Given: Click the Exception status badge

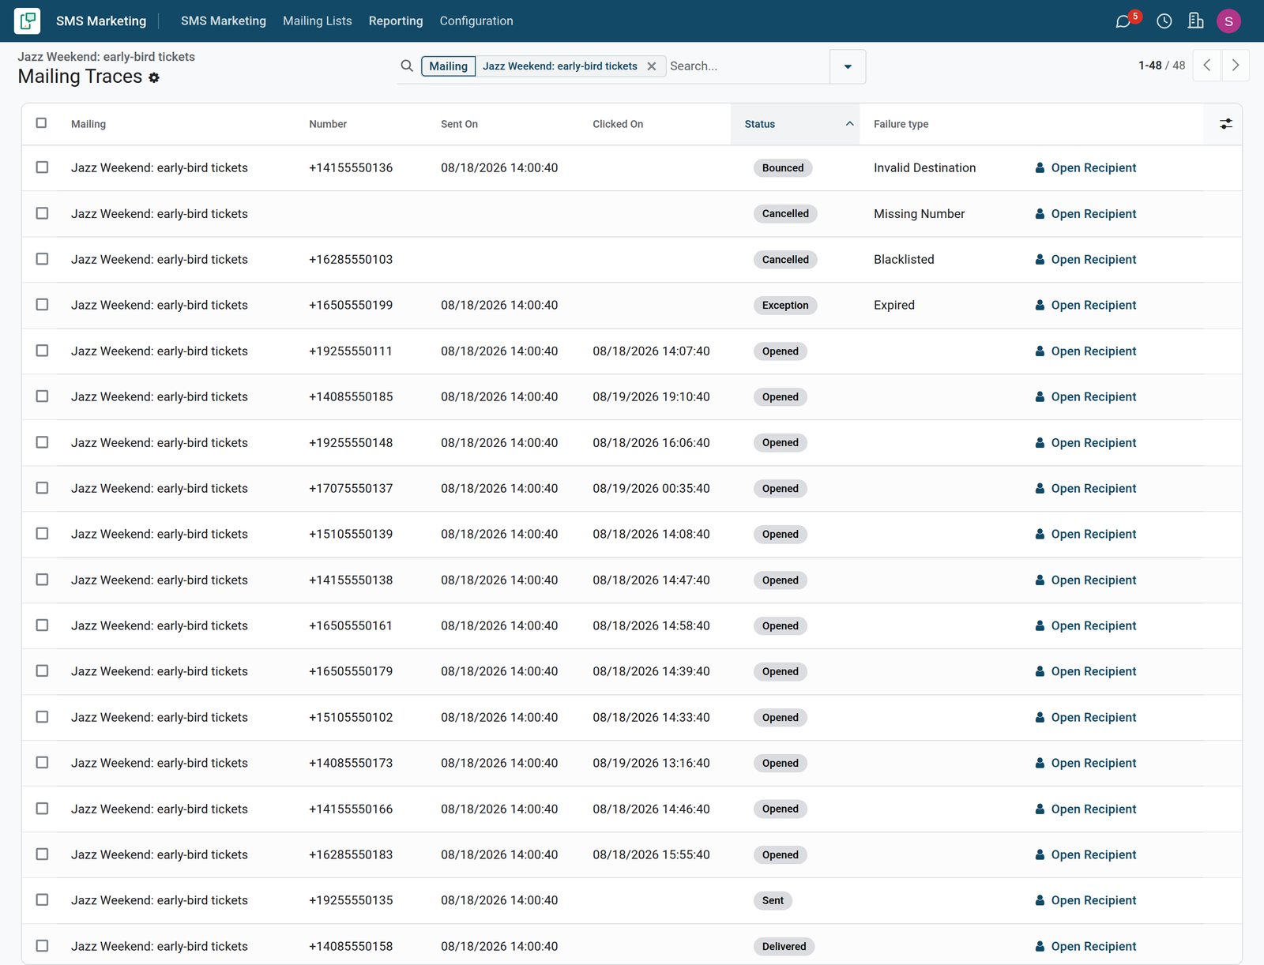Looking at the screenshot, I should [785, 305].
